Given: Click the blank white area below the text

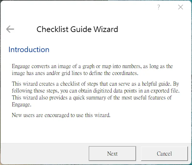Looking at the screenshot, I should 94,130.
